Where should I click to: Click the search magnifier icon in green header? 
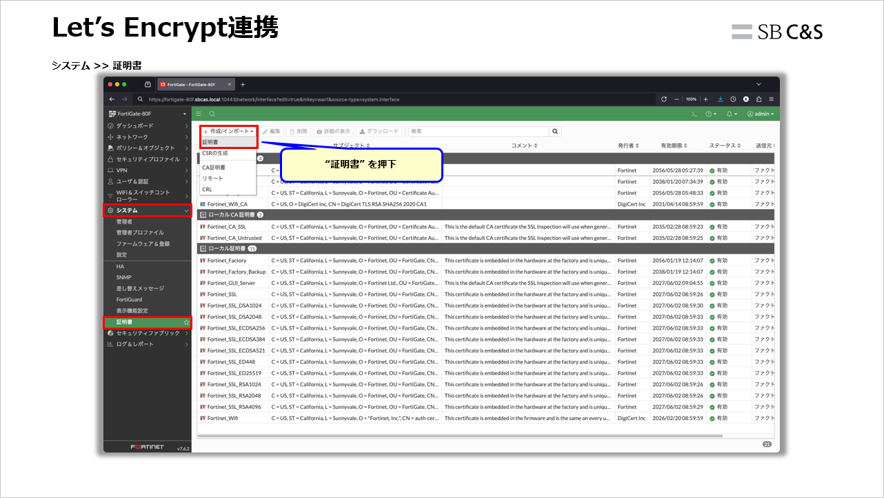click(212, 114)
